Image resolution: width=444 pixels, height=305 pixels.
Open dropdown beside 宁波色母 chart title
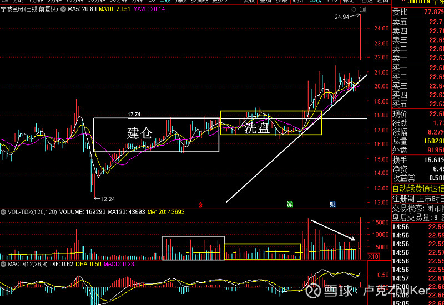tap(63, 9)
